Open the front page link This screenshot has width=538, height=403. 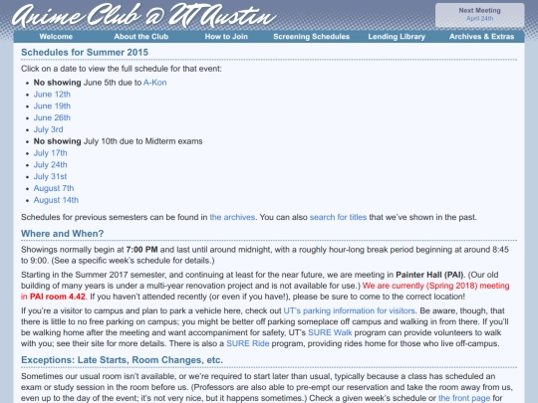464,398
